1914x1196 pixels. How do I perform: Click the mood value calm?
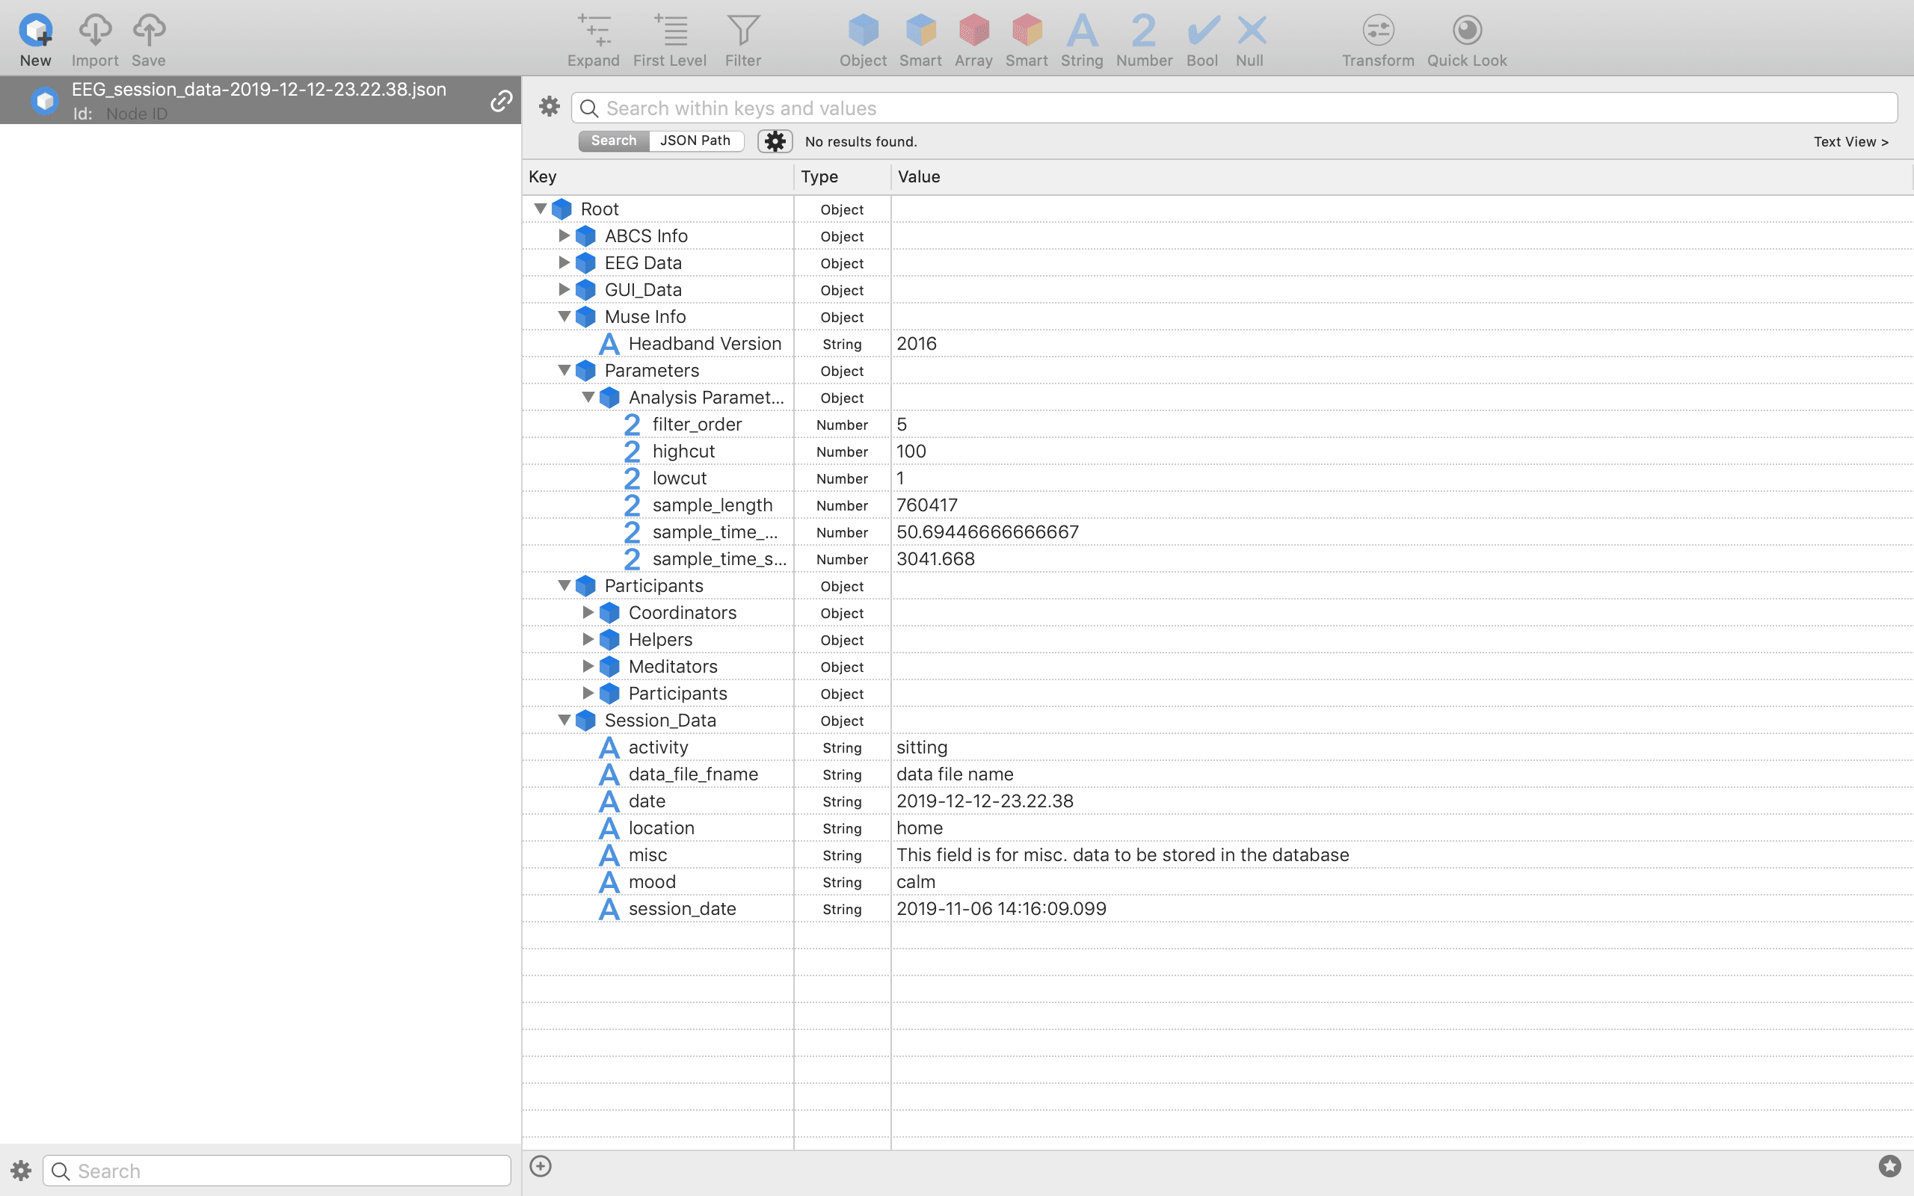click(x=916, y=882)
